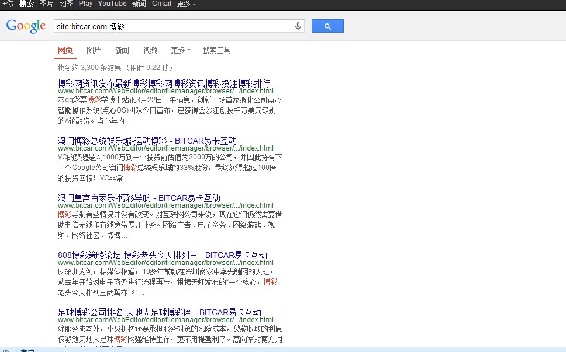The image size is (566, 352).
Task: Open result 博彩网资讯发布最新博彩
Action: pos(168,83)
